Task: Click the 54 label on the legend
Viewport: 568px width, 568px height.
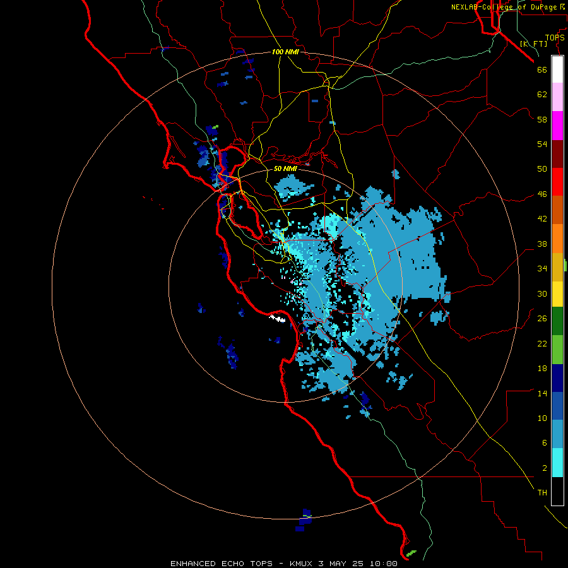Action: [x=542, y=144]
